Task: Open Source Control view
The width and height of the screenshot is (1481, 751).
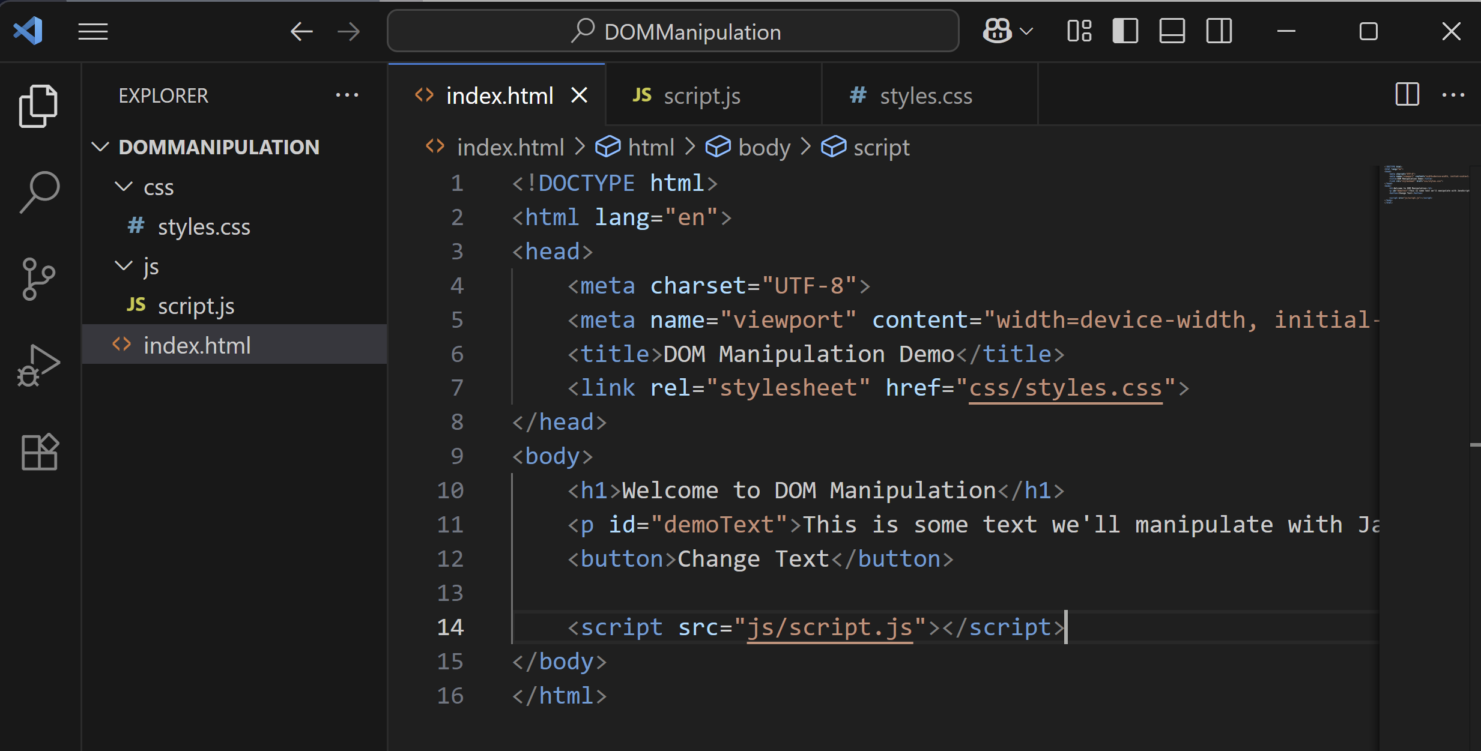Action: 38,279
